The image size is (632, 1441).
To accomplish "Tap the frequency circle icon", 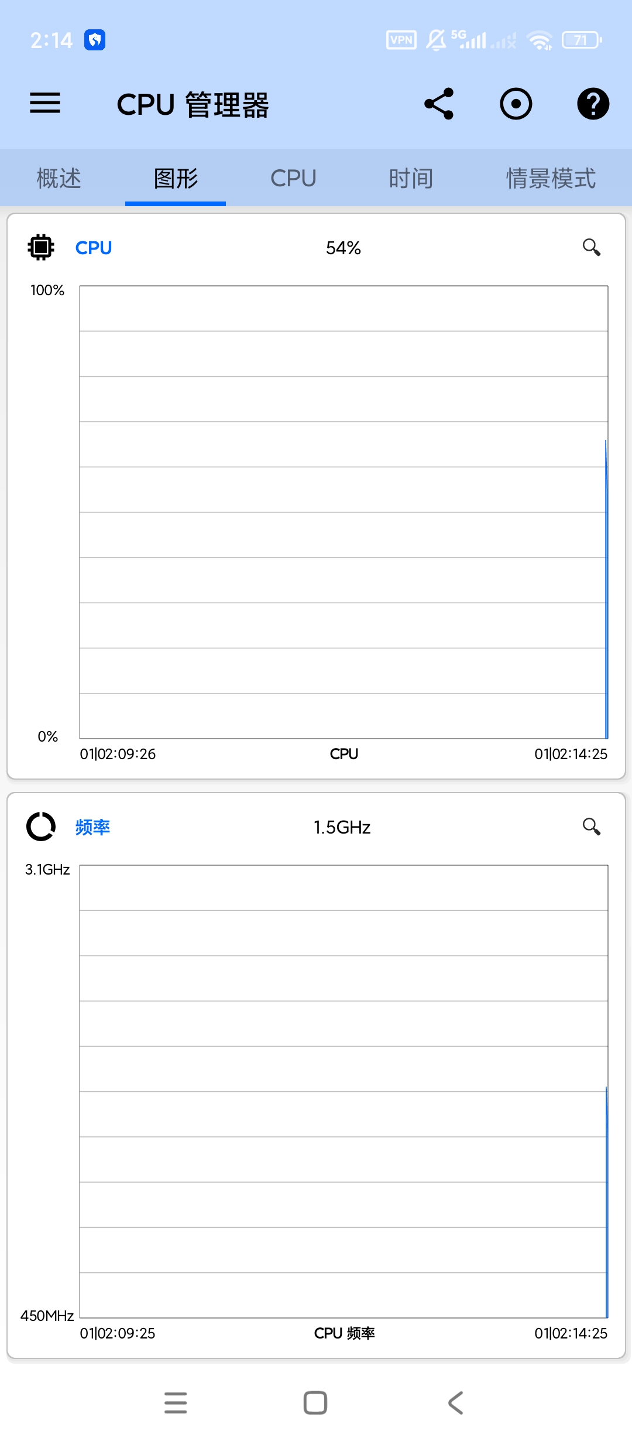I will (41, 827).
